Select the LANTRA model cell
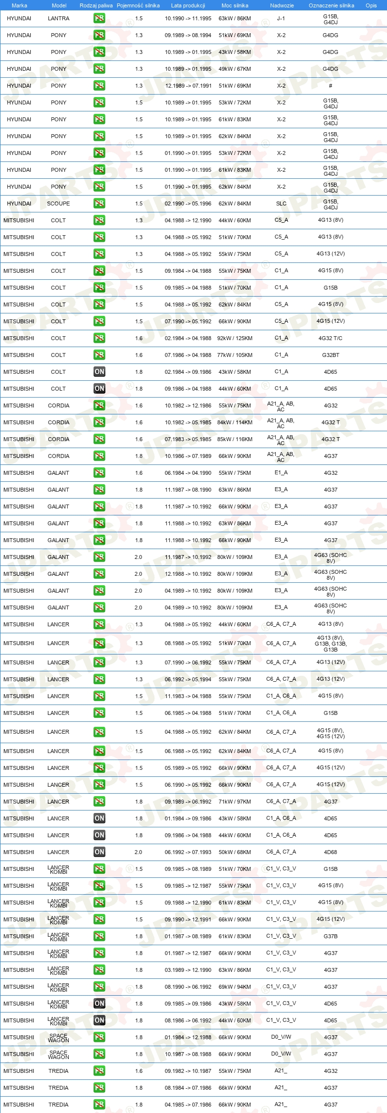Viewport: 387px width, 1113px height. (x=58, y=18)
